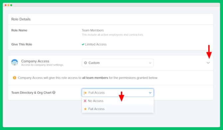This screenshot has width=223, height=130.
Task: Select Full Access in the dropdown list
Action: click(x=117, y=109)
